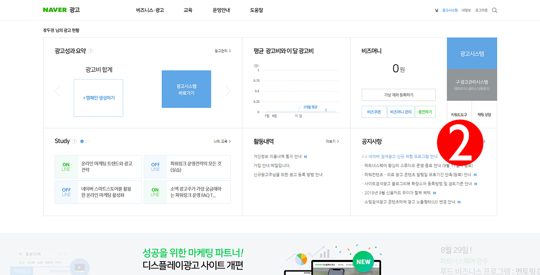Open 사이트검색광고 블로그리뷰 확장소재 notice
Screen dimensions: 540x275
click(418, 184)
